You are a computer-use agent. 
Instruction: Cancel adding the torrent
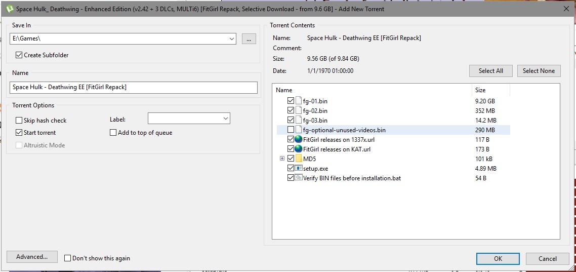click(x=548, y=259)
